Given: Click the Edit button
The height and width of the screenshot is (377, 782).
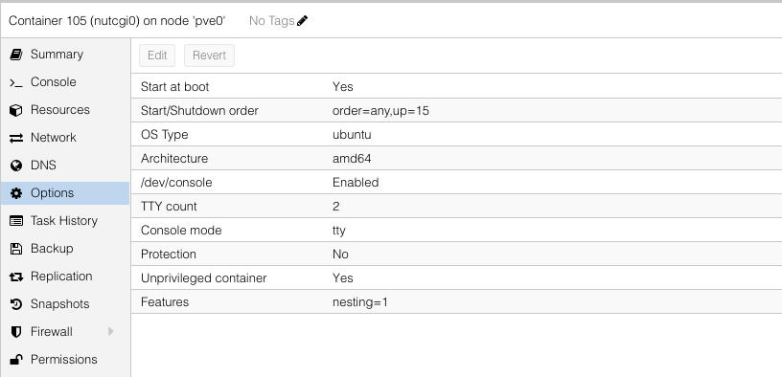Looking at the screenshot, I should (x=157, y=55).
